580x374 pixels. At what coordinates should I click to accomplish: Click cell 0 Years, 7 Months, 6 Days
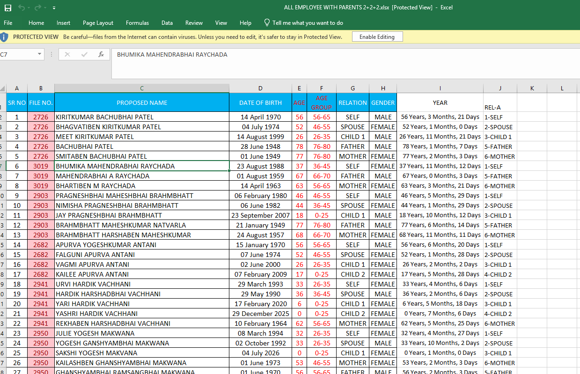click(440, 314)
